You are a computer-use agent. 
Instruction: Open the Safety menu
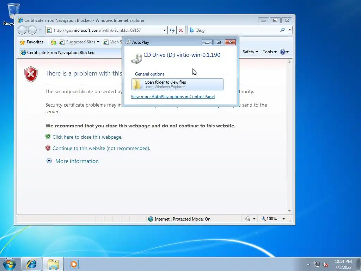(x=250, y=52)
